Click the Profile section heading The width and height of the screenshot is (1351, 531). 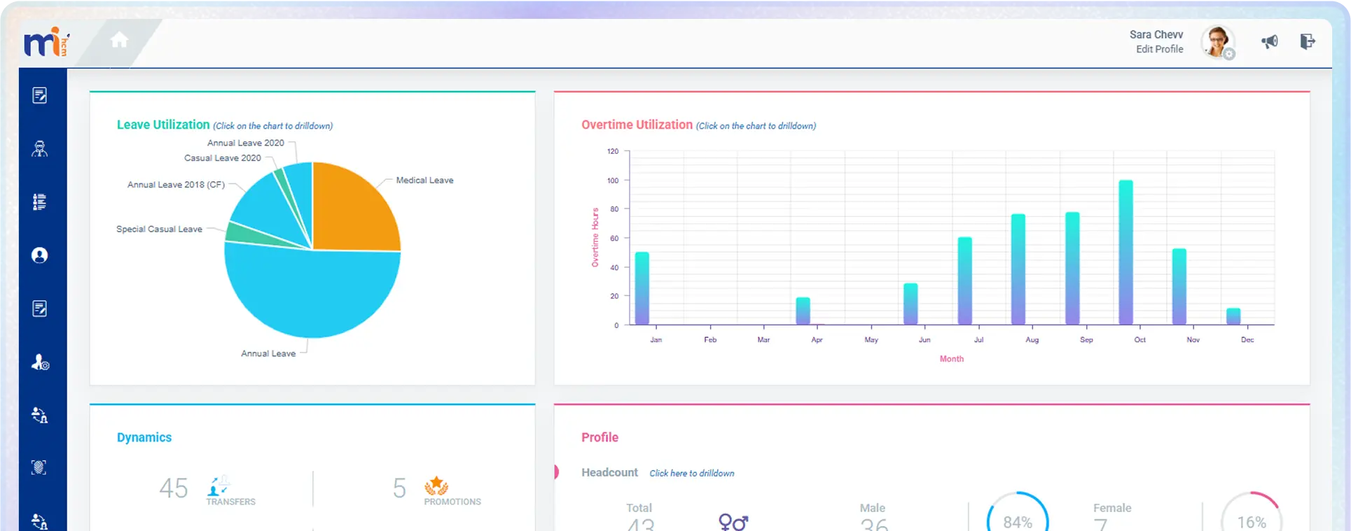tap(600, 437)
